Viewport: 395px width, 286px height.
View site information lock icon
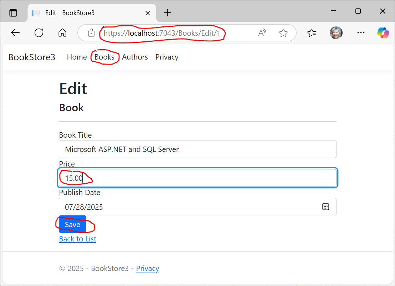click(x=91, y=33)
